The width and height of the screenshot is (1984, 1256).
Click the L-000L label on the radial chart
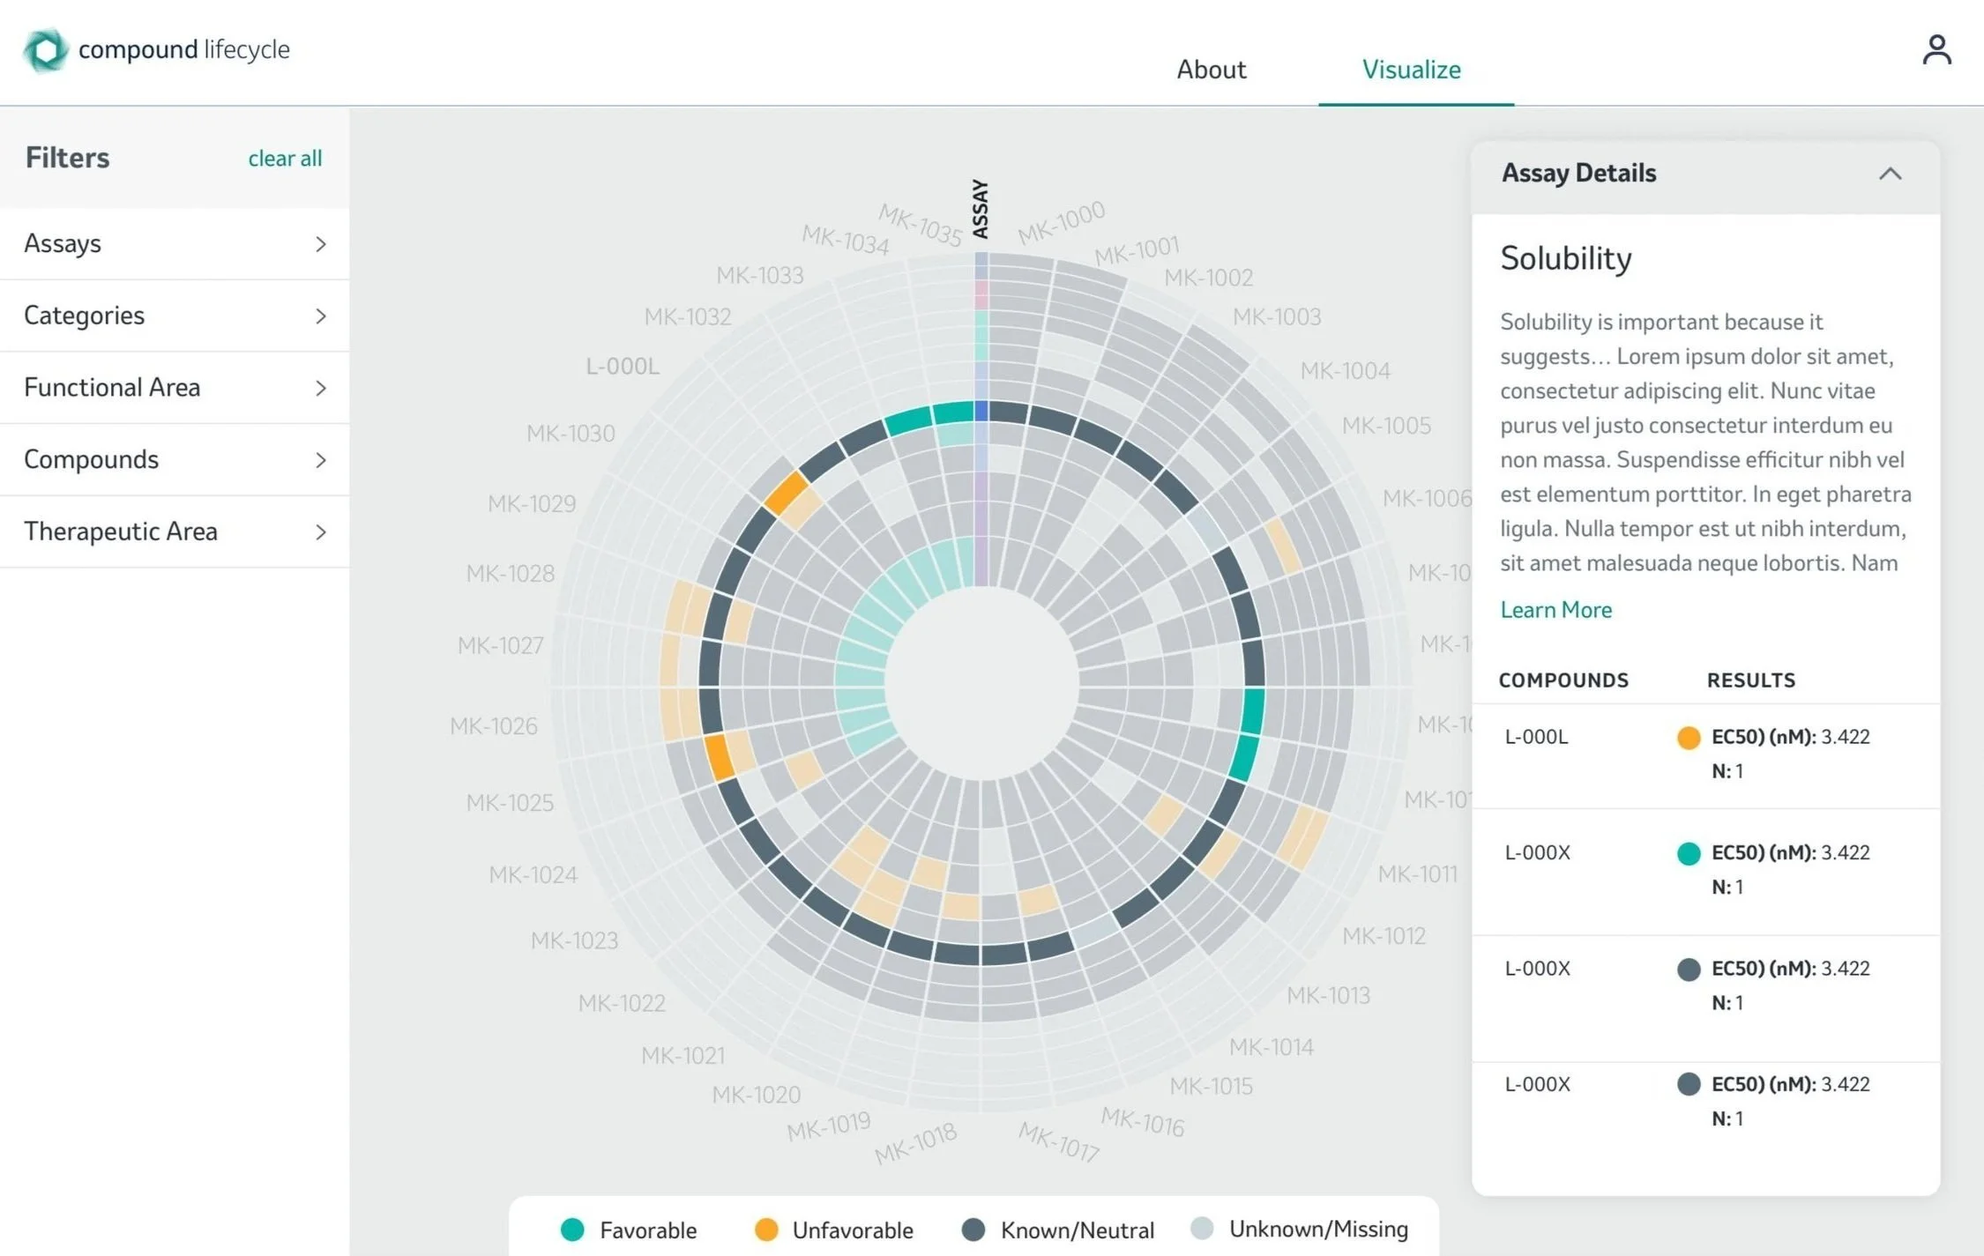(x=623, y=366)
